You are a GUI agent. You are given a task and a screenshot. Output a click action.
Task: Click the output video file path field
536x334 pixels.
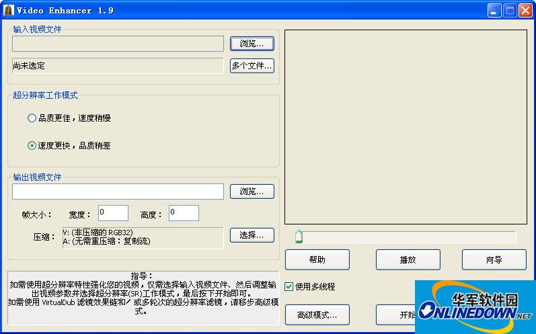tap(118, 192)
